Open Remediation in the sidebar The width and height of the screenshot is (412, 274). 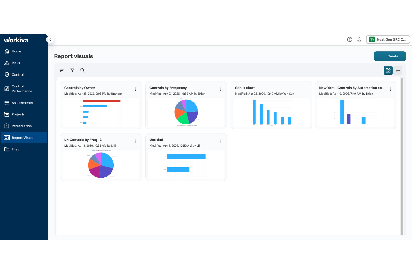click(x=24, y=126)
